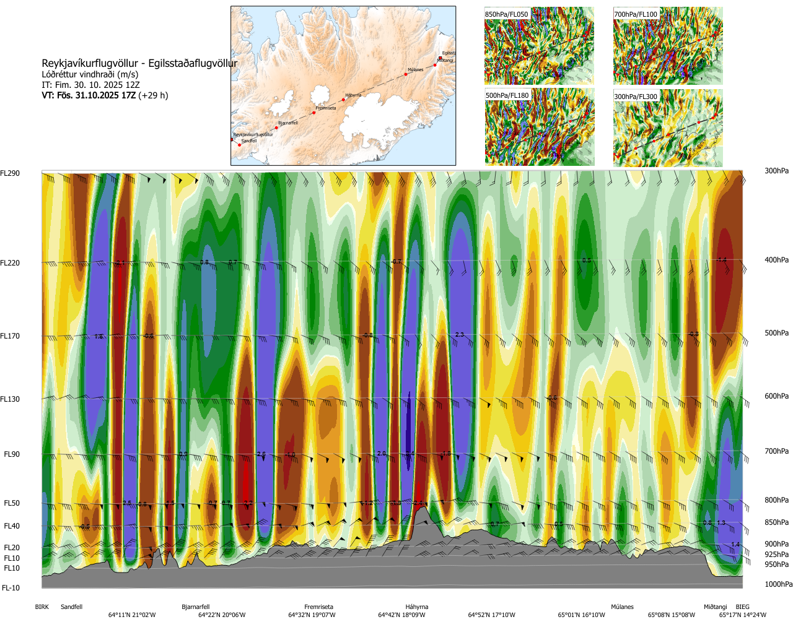Image resolution: width=793 pixels, height=622 pixels.
Task: Click the 400hPa pressure label
Action: (777, 260)
